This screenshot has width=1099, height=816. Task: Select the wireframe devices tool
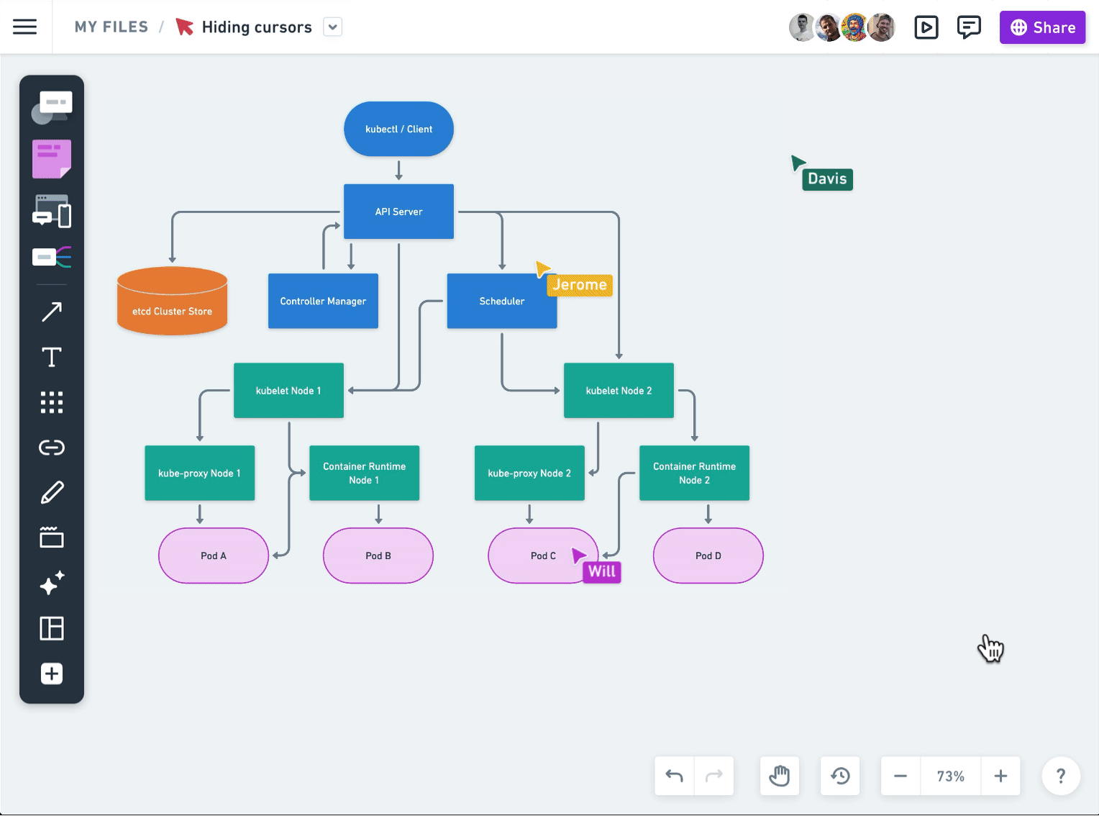[x=52, y=211]
